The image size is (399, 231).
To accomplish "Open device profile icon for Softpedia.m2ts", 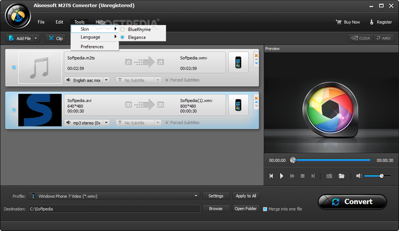I will [238, 62].
